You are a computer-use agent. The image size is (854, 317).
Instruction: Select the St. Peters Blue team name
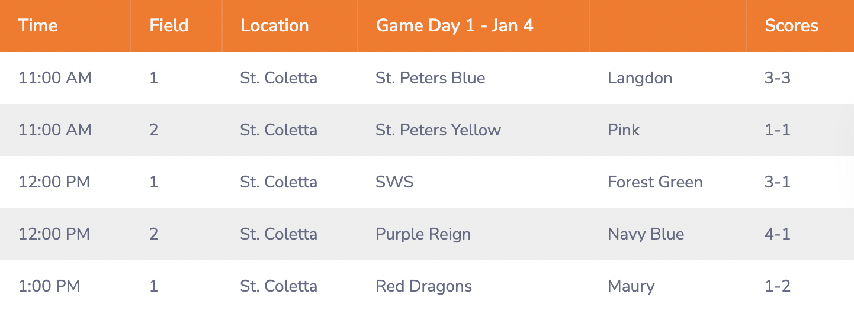click(430, 78)
